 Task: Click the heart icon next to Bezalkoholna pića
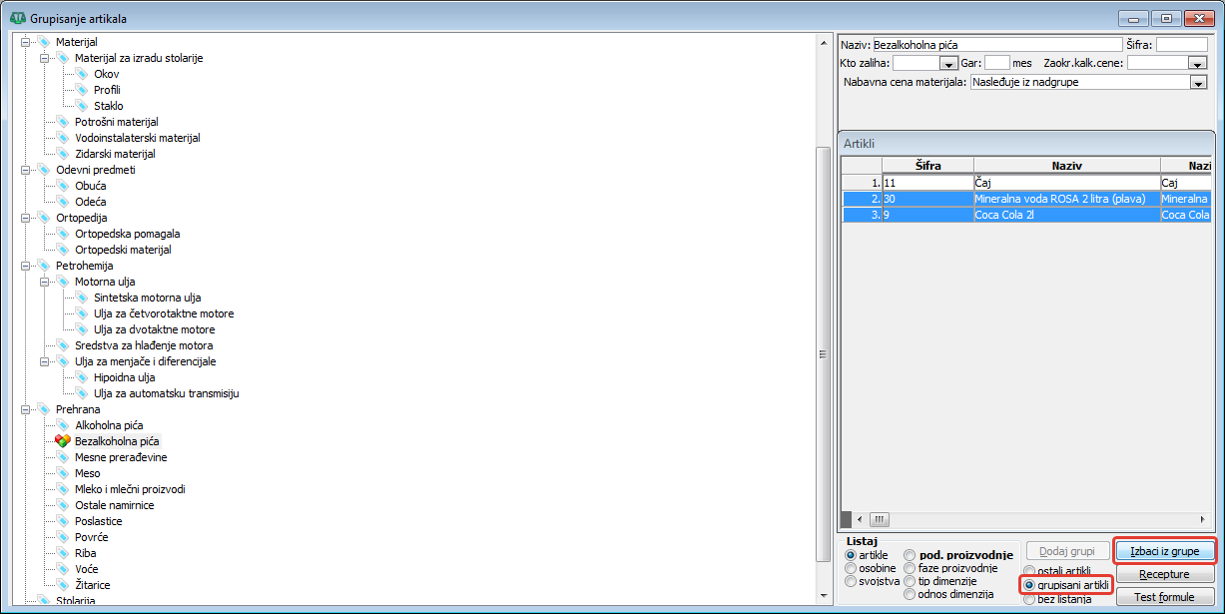[x=62, y=441]
